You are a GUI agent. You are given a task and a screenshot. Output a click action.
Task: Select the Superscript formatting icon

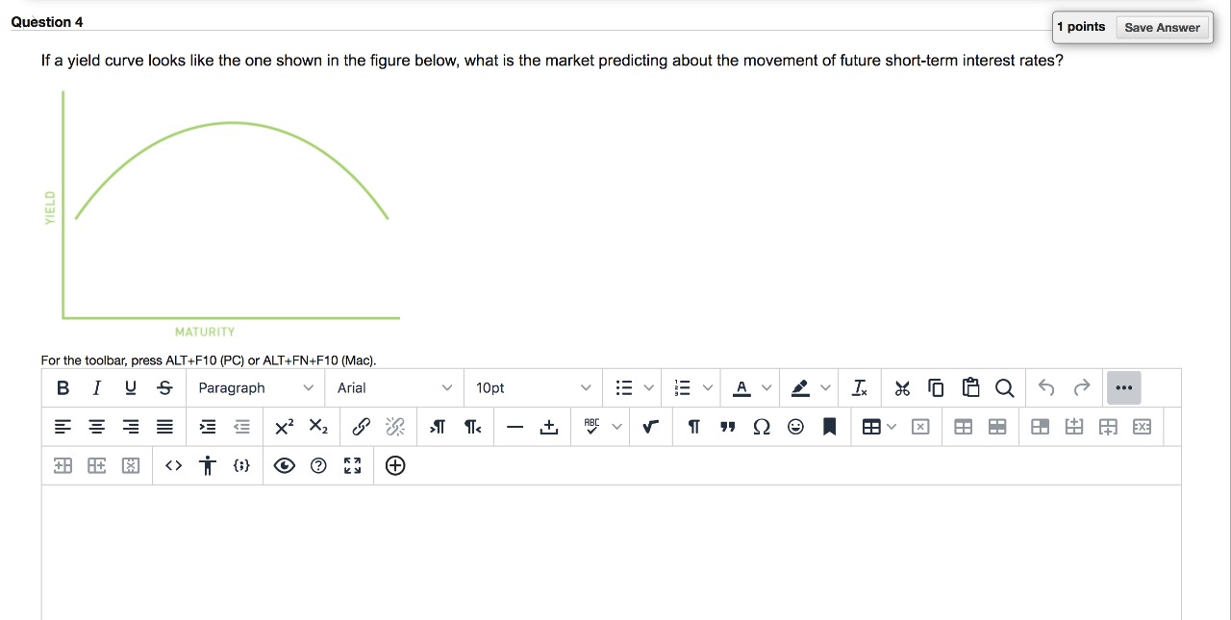284,426
